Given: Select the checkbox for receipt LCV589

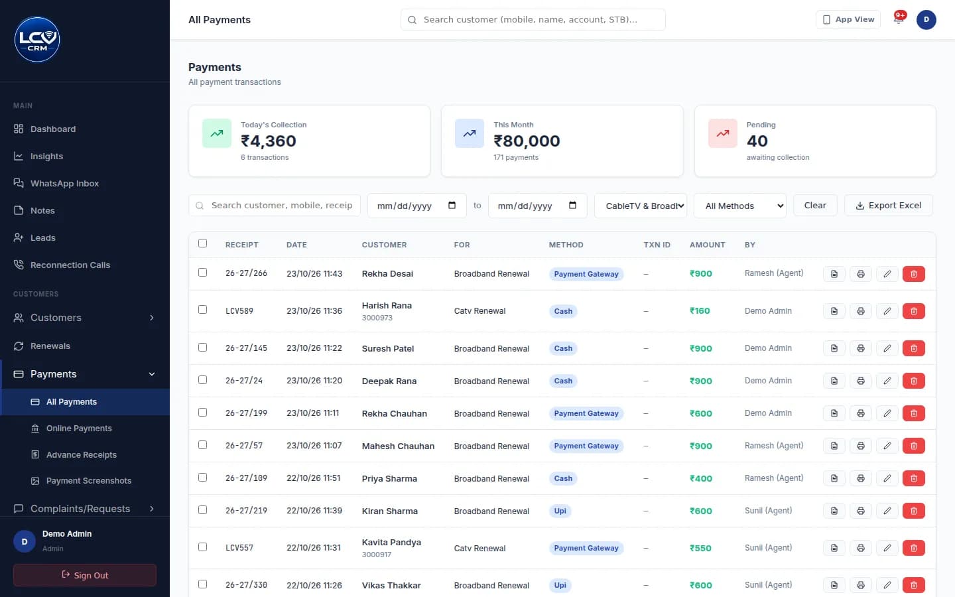Looking at the screenshot, I should pyautogui.click(x=203, y=310).
